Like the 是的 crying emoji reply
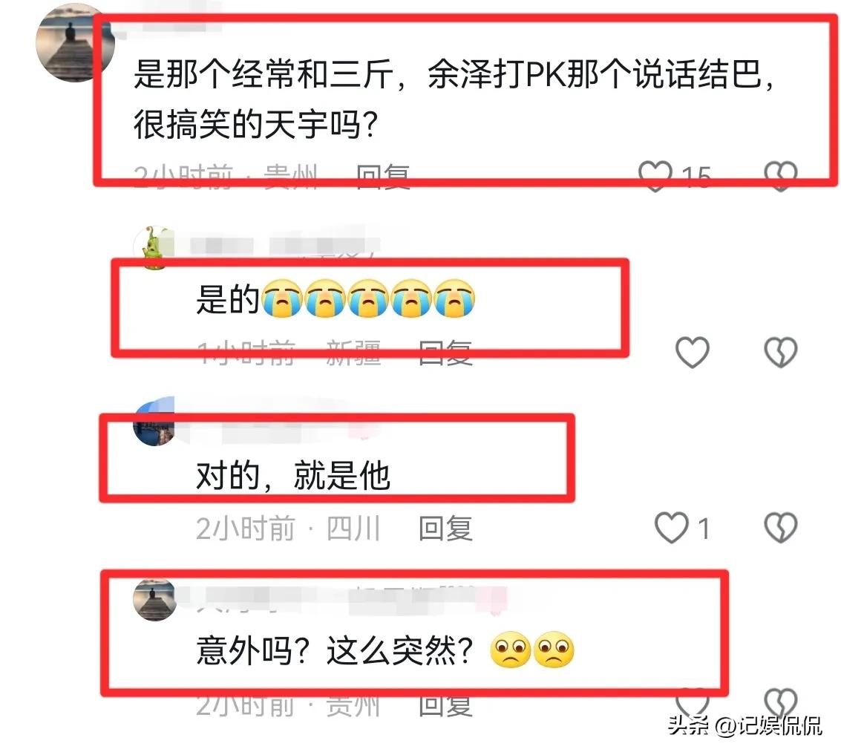Screen dimensions: 841x755 692,352
